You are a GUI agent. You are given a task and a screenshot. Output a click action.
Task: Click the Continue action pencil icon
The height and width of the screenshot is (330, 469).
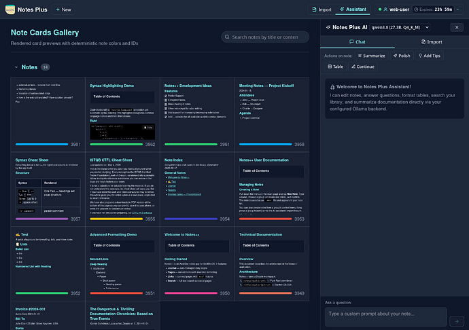pos(353,67)
